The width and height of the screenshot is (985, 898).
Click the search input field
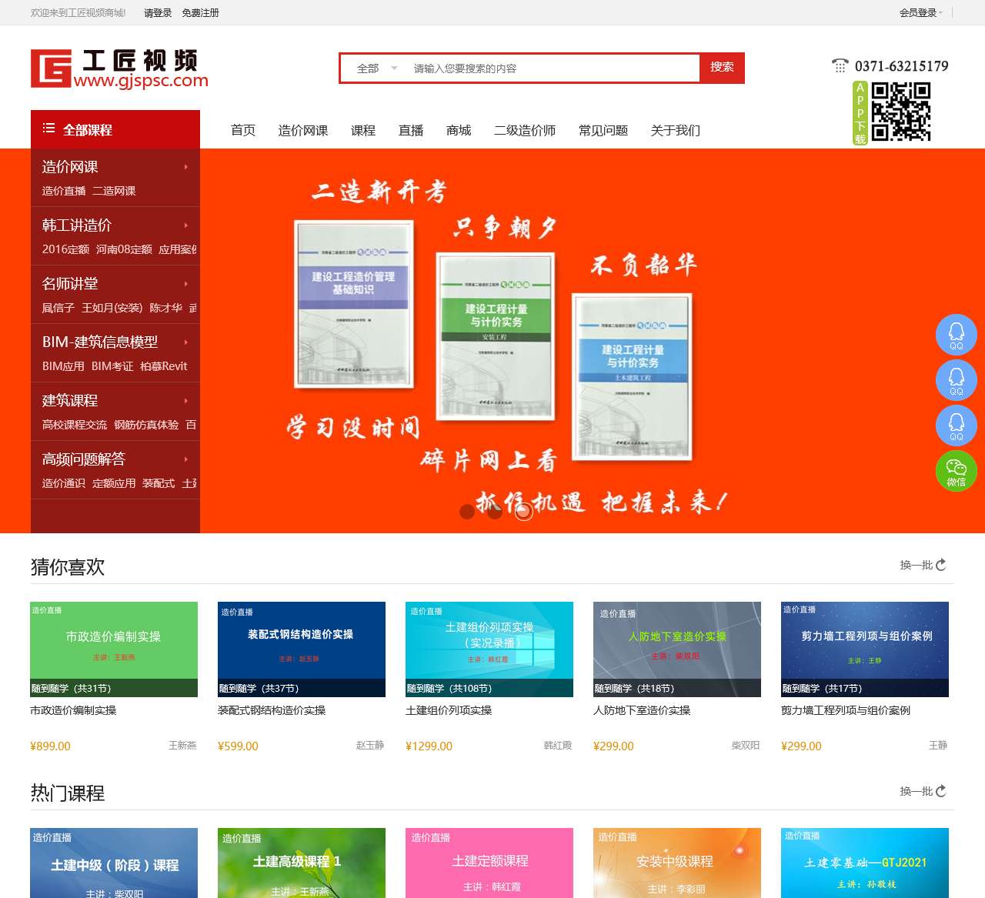[553, 68]
